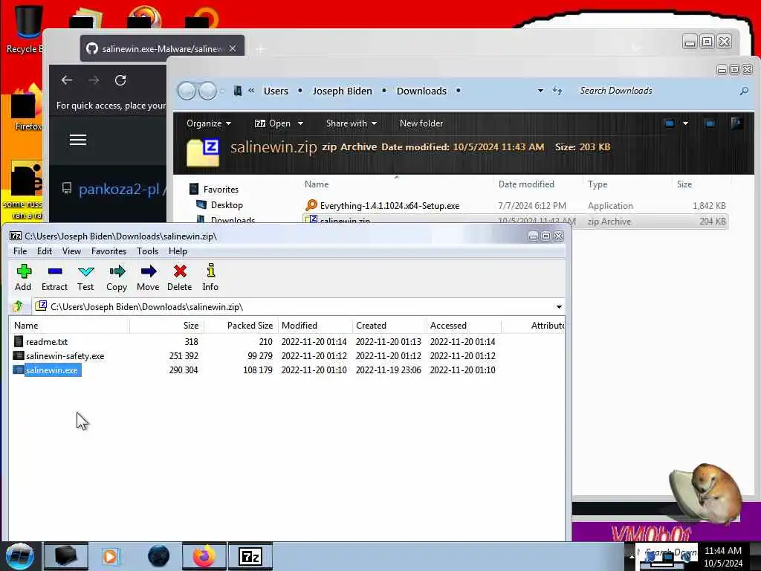Click the media player taskbar icon

(111, 556)
